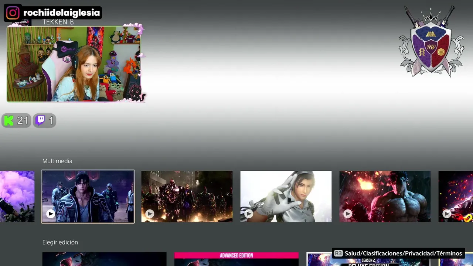Click the streamer webcam overlay

[74, 64]
